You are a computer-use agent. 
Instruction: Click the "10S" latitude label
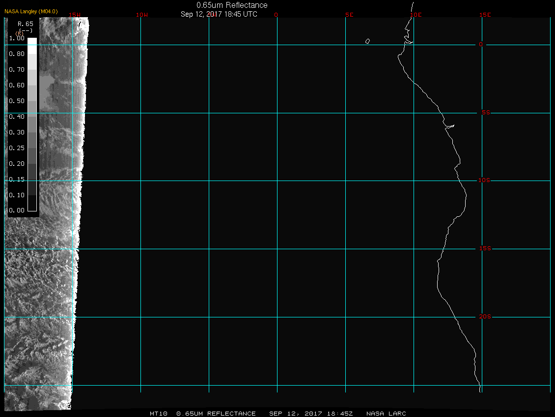[484, 181]
